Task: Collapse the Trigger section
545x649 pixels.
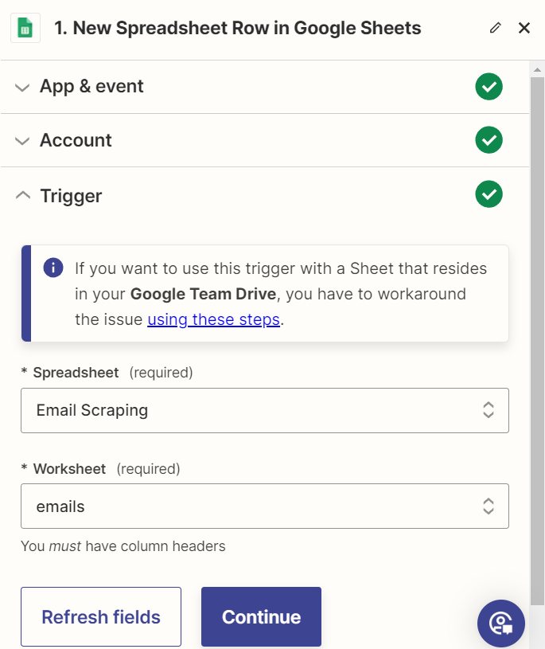Action: coord(23,194)
